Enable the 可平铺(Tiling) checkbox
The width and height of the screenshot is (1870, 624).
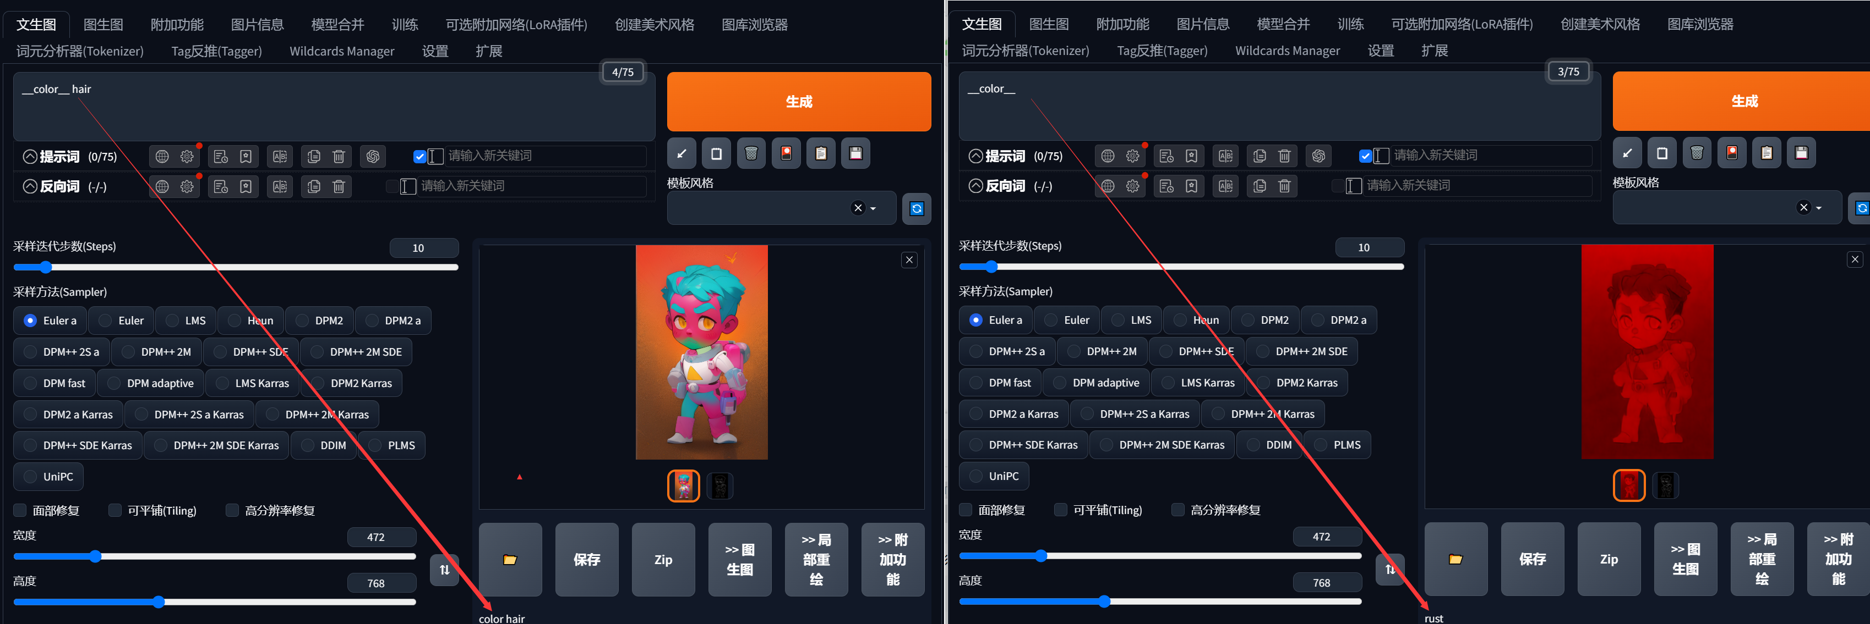click(114, 510)
